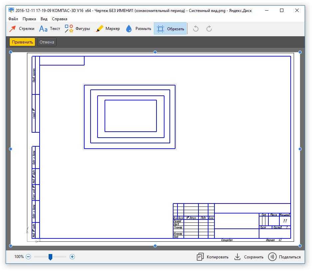Pick the Marker (Маркер) tool
This screenshot has width=312, height=271.
tap(108, 29)
